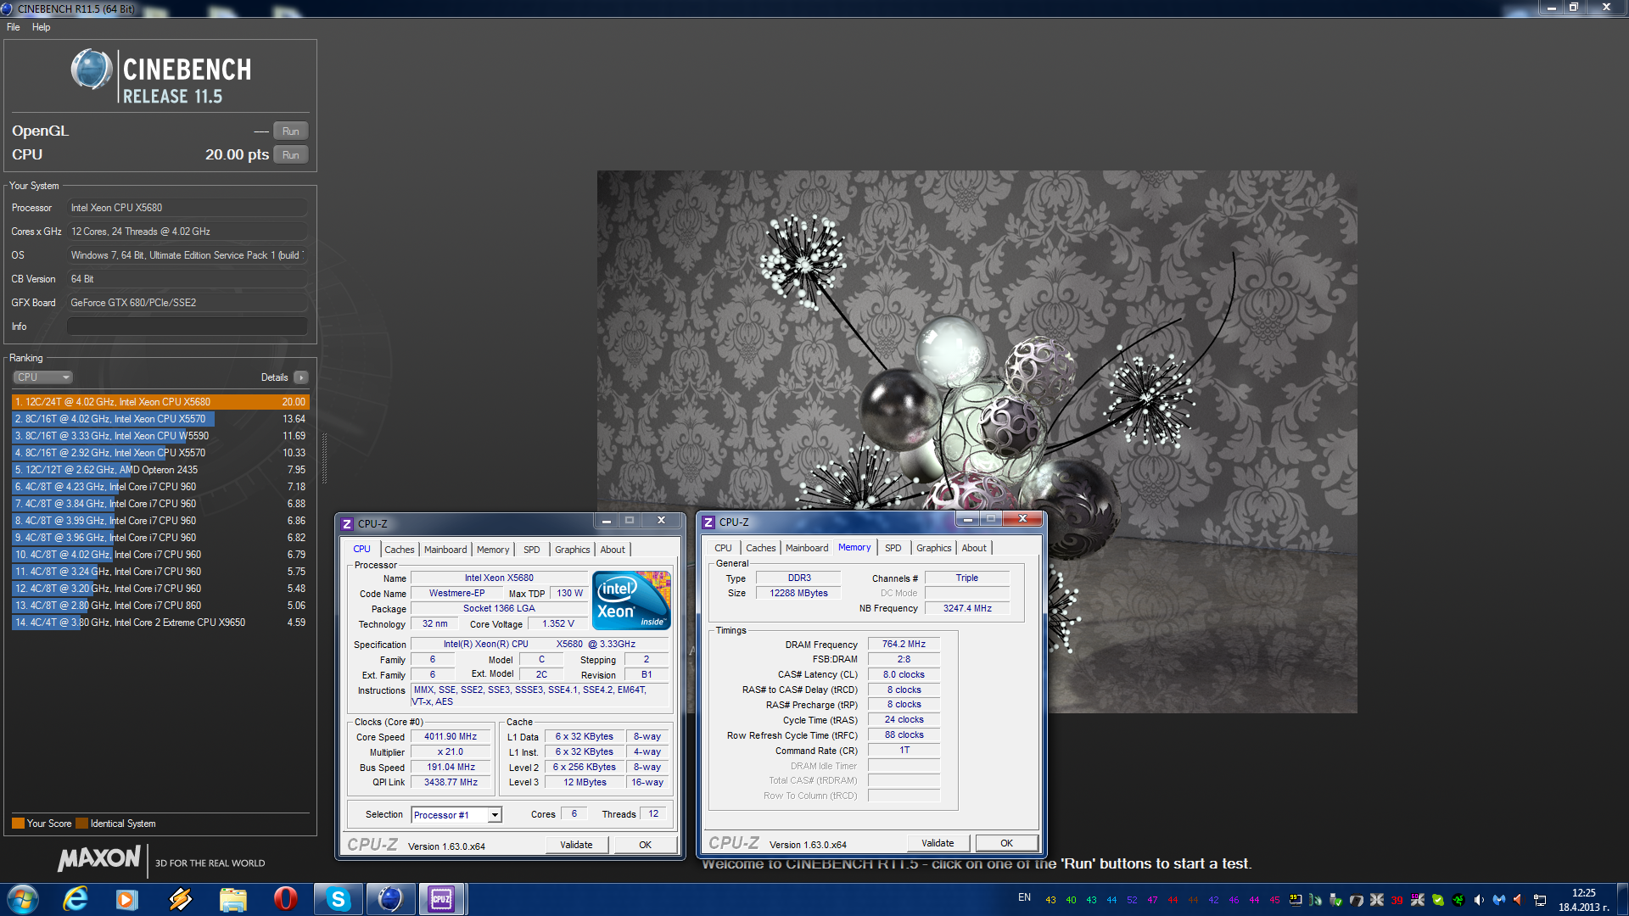1629x916 pixels.
Task: Switch to SPD tab in left CPU-Z
Action: (x=532, y=550)
